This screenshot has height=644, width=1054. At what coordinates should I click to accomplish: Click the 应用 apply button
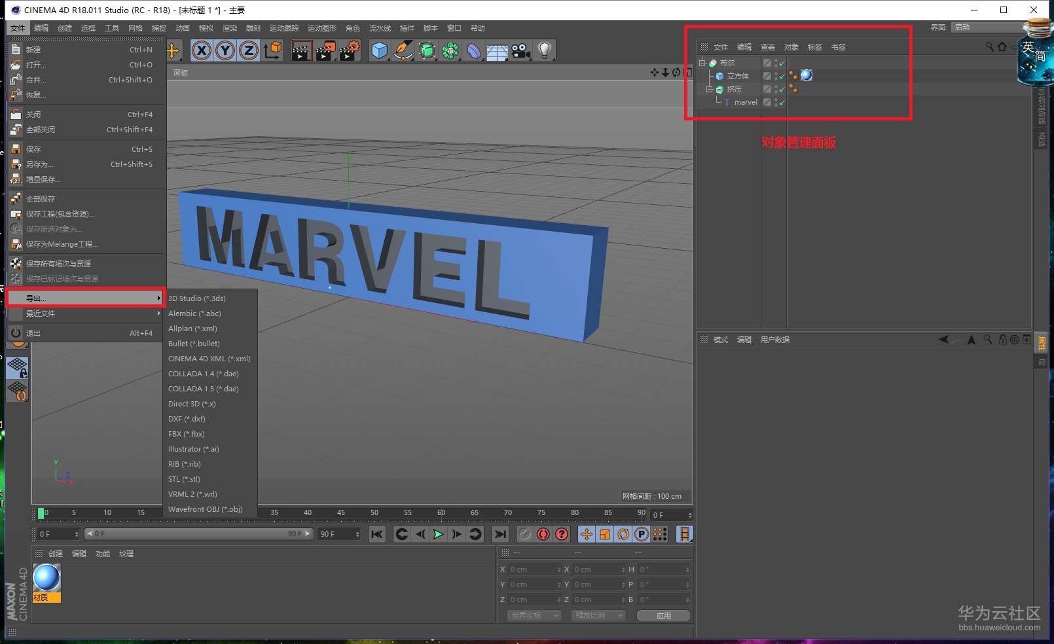pos(663,616)
